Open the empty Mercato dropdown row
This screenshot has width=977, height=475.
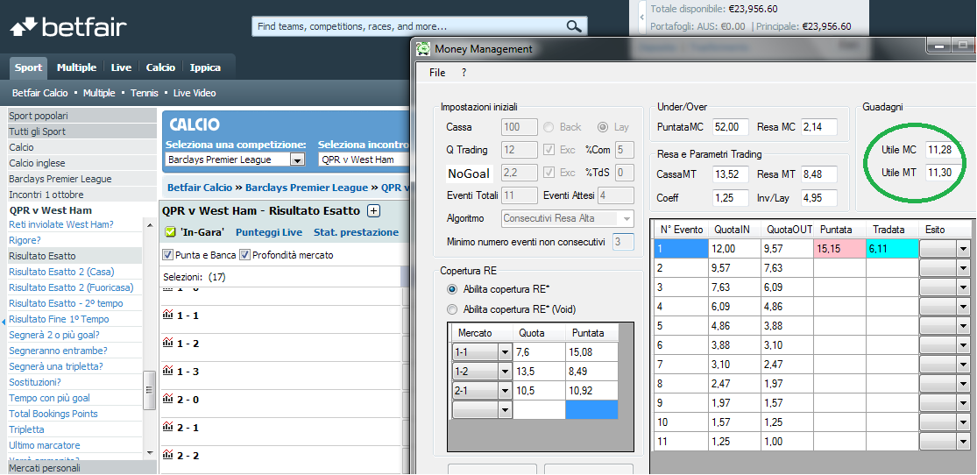coord(505,410)
